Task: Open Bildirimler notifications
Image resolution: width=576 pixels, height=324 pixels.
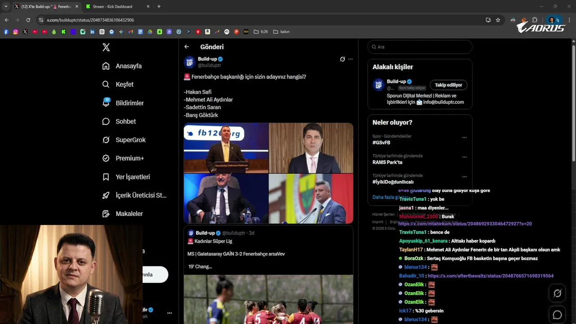Action: 123,103
